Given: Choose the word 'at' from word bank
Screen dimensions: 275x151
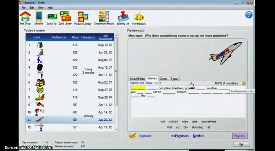Looking at the screenshot, I should click(209, 127).
